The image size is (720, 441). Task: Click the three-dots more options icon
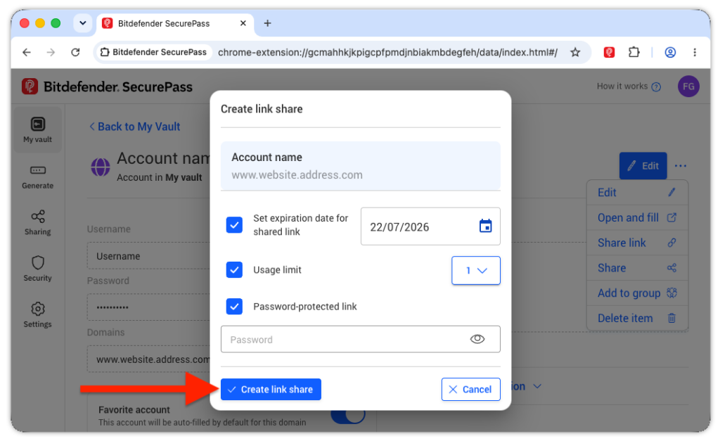681,166
